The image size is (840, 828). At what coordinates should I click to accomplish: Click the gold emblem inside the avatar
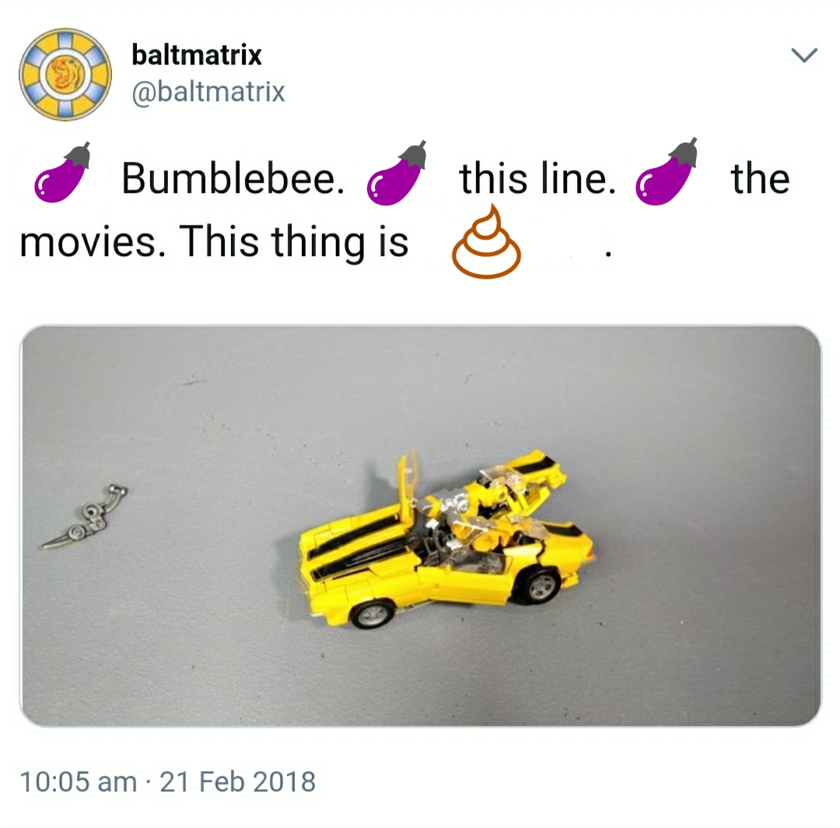[66, 75]
